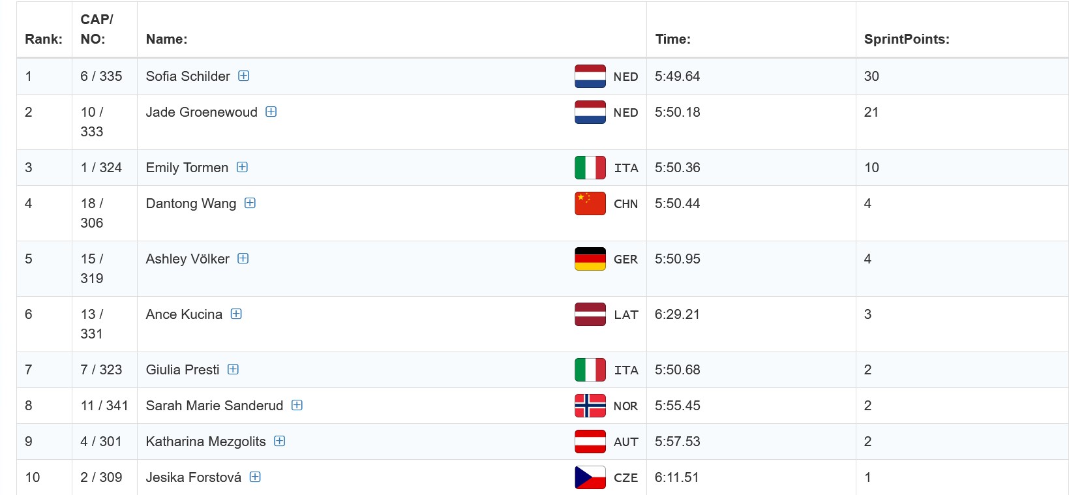The image size is (1069, 495).
Task: Click the Germany flag for Ashley Völker
Action: (x=589, y=259)
